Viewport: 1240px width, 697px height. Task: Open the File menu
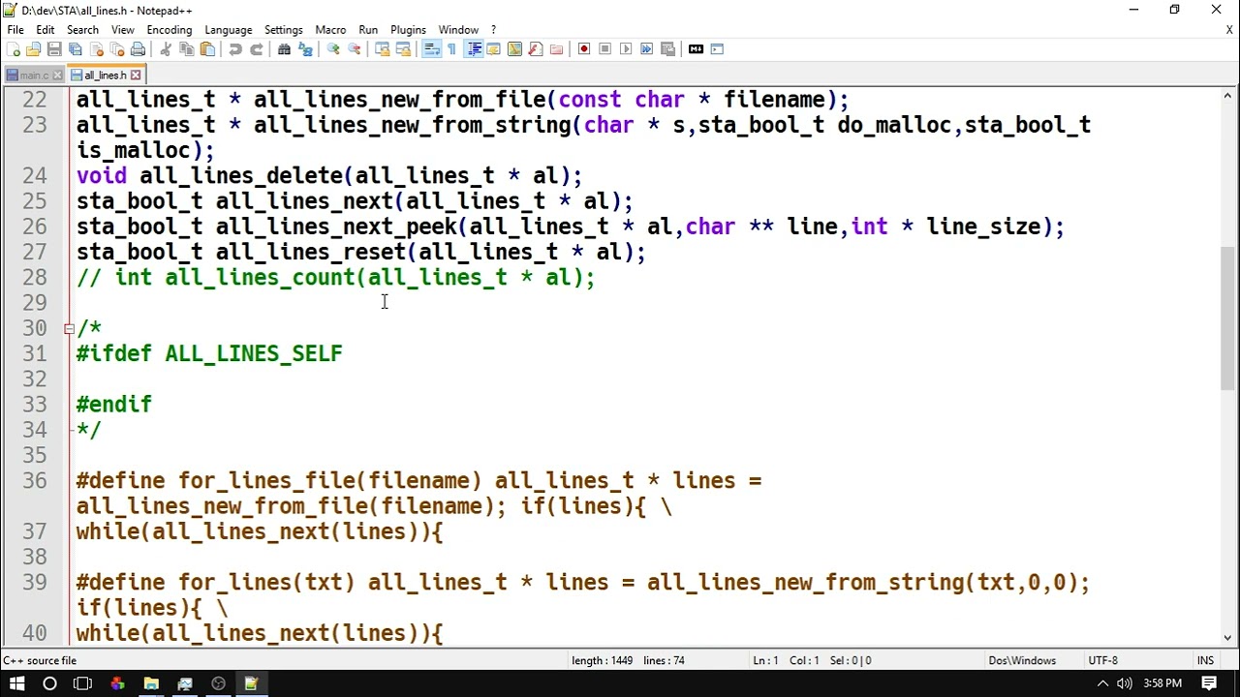coord(15,30)
